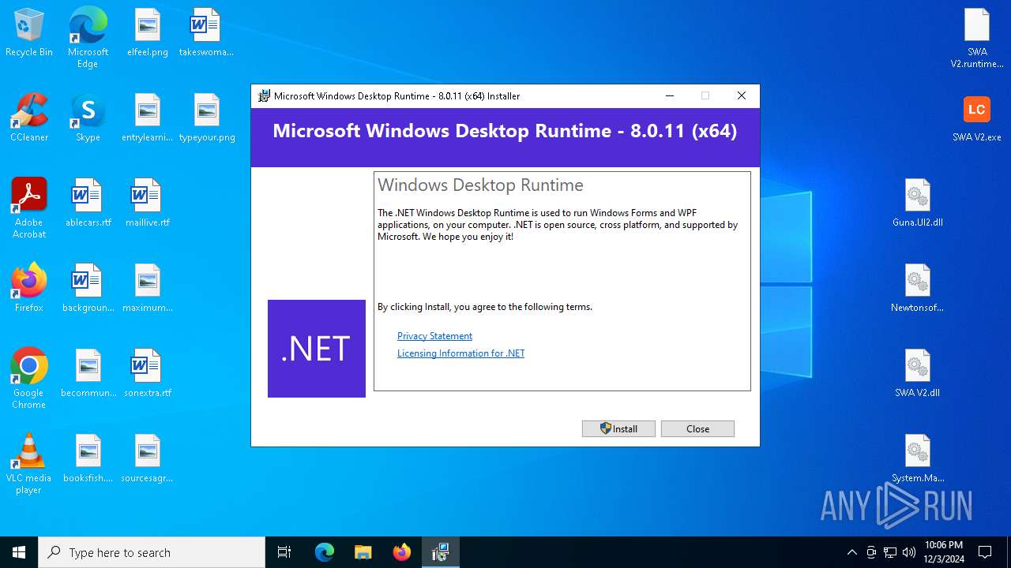Select the typeyour.png file icon
The width and height of the screenshot is (1011, 568).
pos(207,118)
